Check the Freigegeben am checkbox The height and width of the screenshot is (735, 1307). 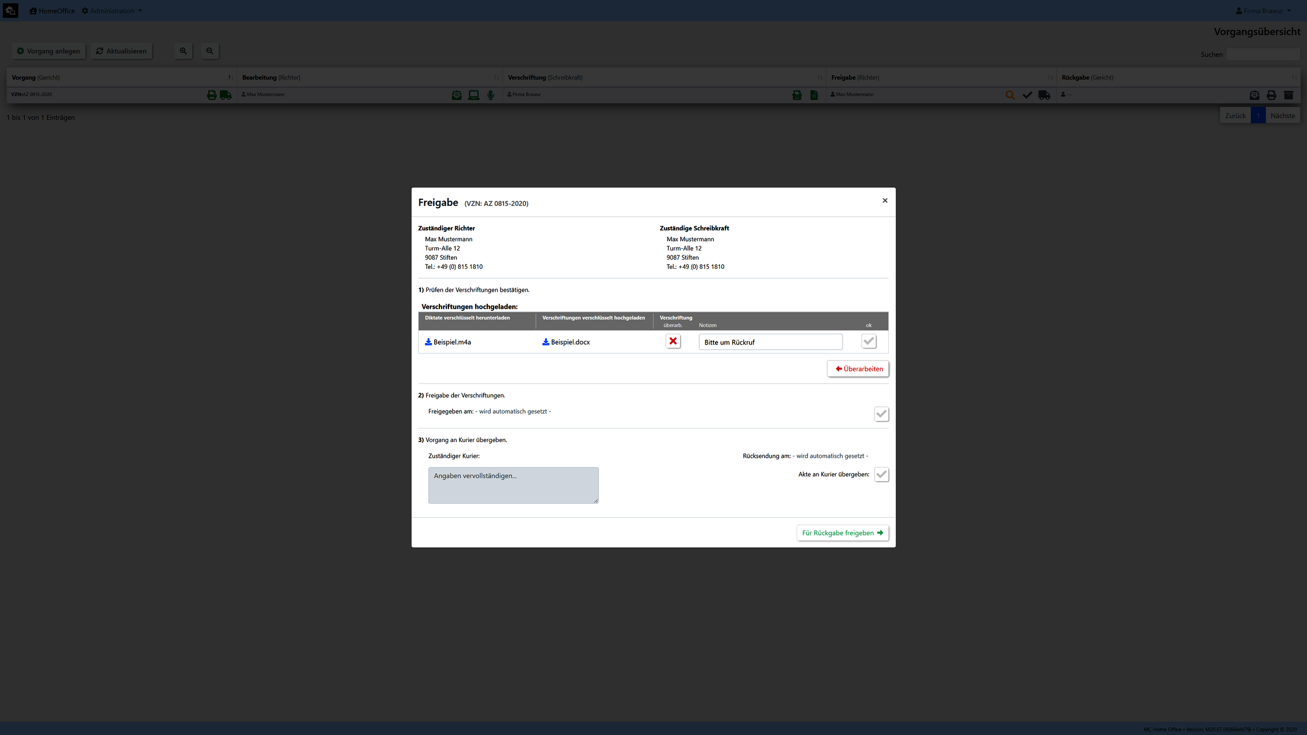(x=881, y=414)
